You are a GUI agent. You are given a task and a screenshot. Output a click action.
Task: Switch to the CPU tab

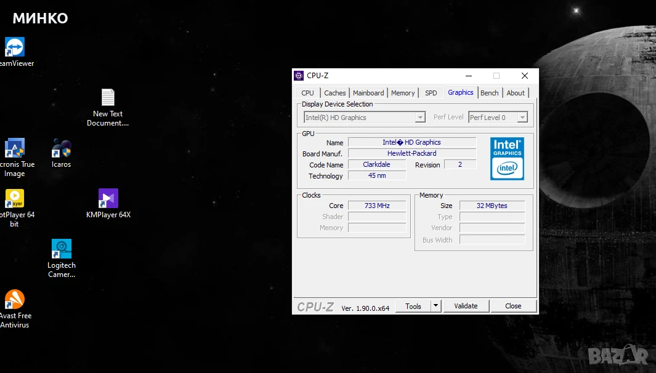point(307,93)
